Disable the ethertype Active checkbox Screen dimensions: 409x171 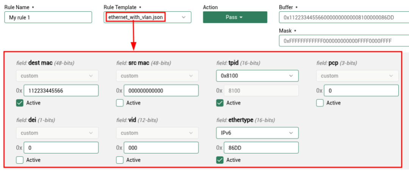[220, 160]
